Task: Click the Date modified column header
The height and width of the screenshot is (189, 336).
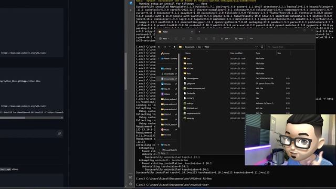Action: pos(236,53)
